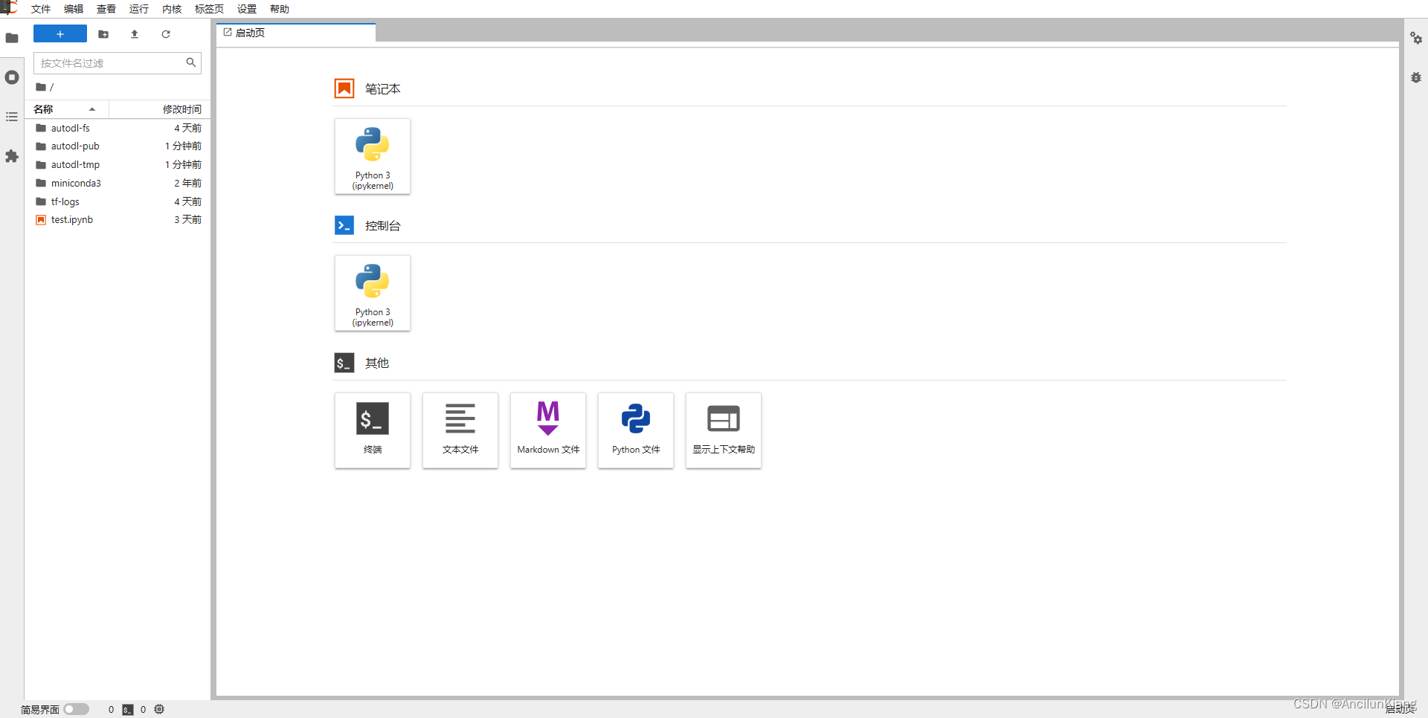The height and width of the screenshot is (718, 1428).
Task: Click the miniconda3 folder icon
Action: (41, 183)
